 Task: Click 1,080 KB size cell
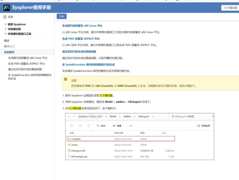(x=169, y=151)
